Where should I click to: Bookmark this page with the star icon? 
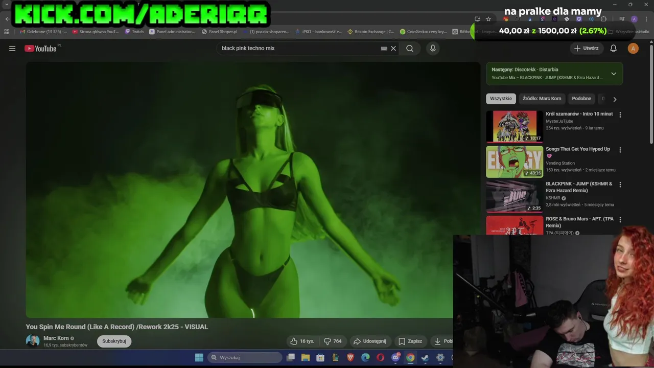coord(488,19)
